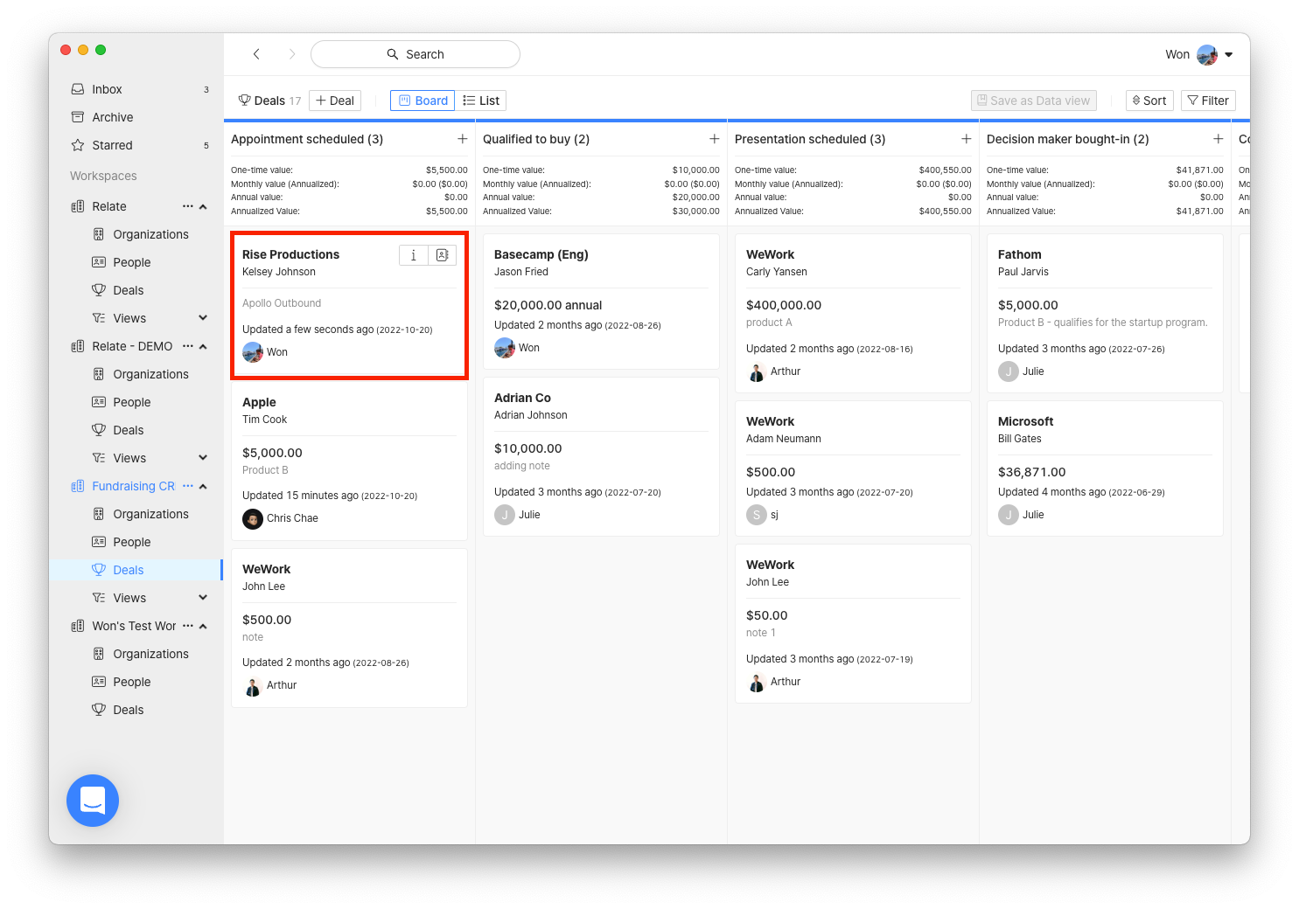This screenshot has width=1299, height=909.
Task: Click the Search field
Action: (416, 54)
